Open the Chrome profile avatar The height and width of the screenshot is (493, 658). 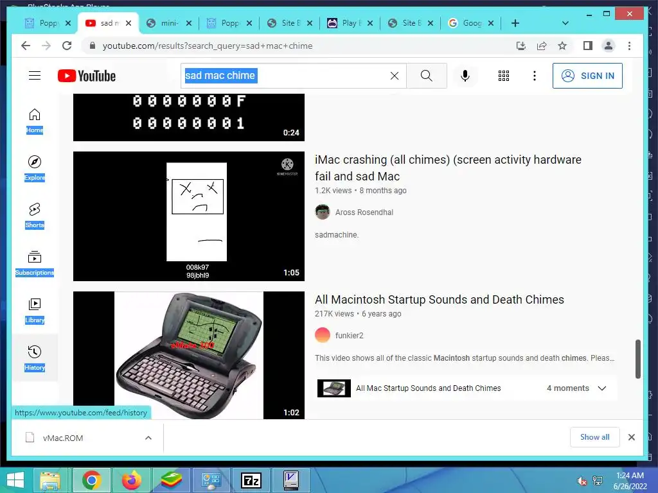click(609, 46)
